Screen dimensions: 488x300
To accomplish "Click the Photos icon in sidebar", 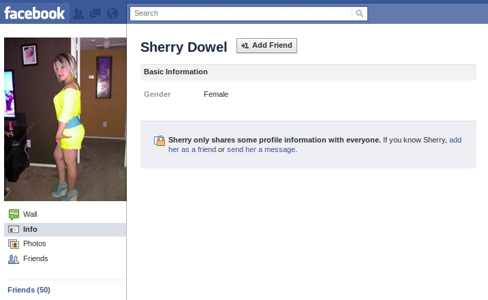I will click(14, 244).
